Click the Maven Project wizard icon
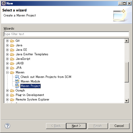 [17, 86]
